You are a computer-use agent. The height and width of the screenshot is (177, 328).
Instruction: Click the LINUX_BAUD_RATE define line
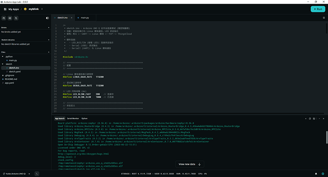pyautogui.click(x=83, y=77)
